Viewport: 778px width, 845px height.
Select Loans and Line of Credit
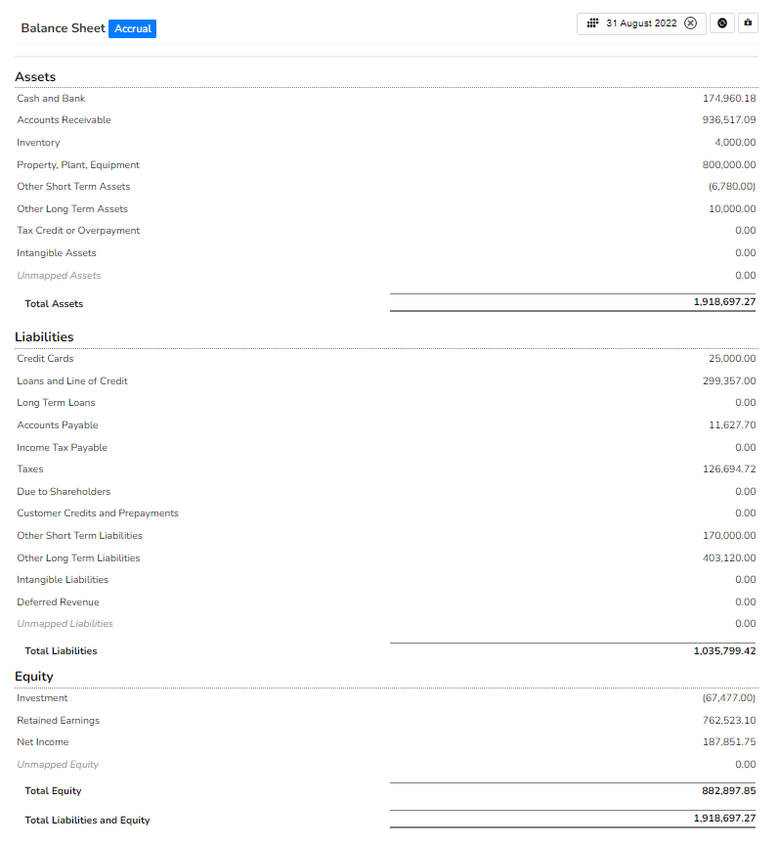[x=72, y=381]
